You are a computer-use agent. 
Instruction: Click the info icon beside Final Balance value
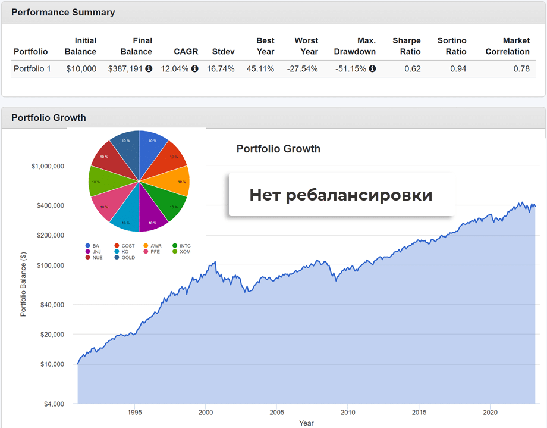pyautogui.click(x=149, y=69)
